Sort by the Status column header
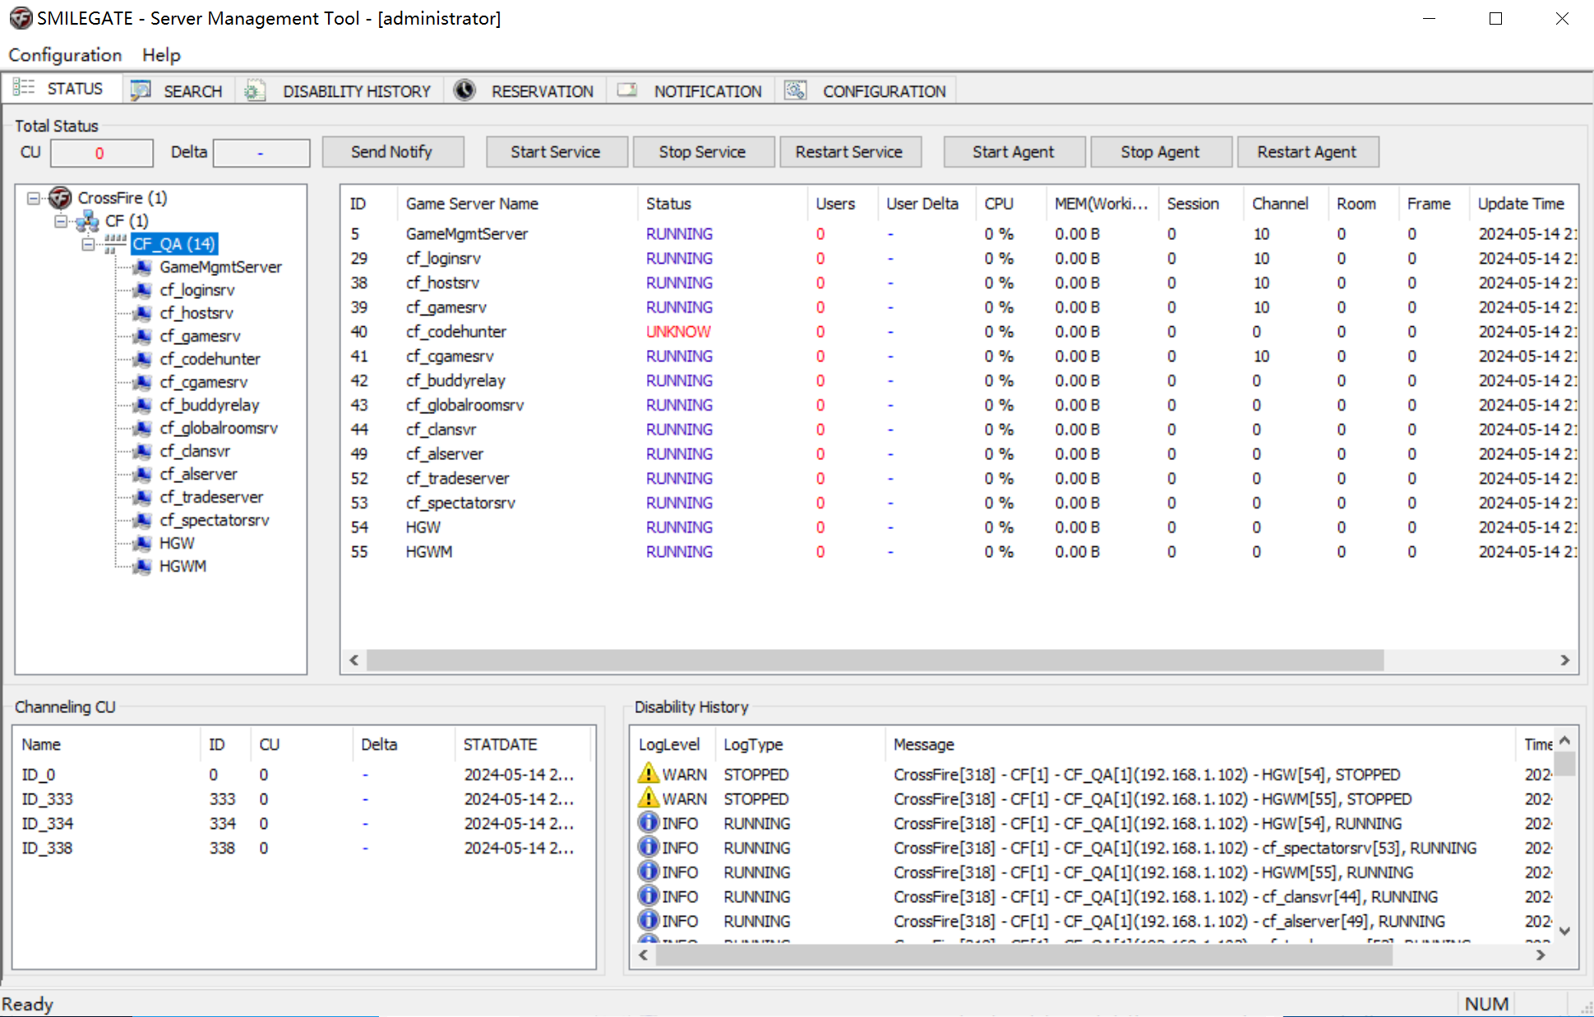 pyautogui.click(x=722, y=204)
